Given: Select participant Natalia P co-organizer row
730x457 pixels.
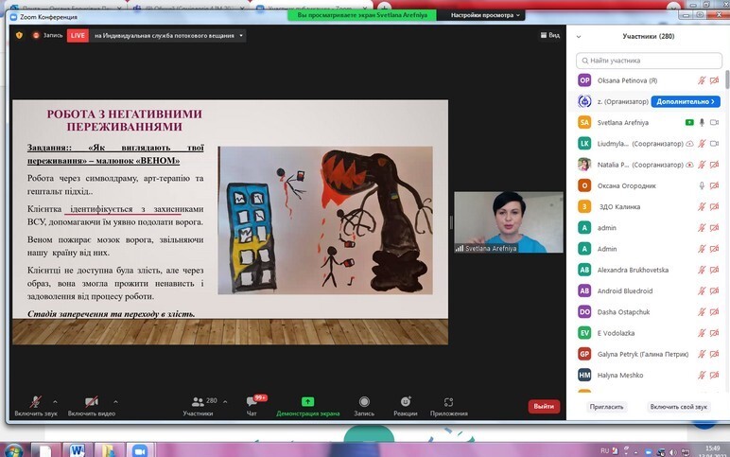Looking at the screenshot, I should pyautogui.click(x=648, y=165).
